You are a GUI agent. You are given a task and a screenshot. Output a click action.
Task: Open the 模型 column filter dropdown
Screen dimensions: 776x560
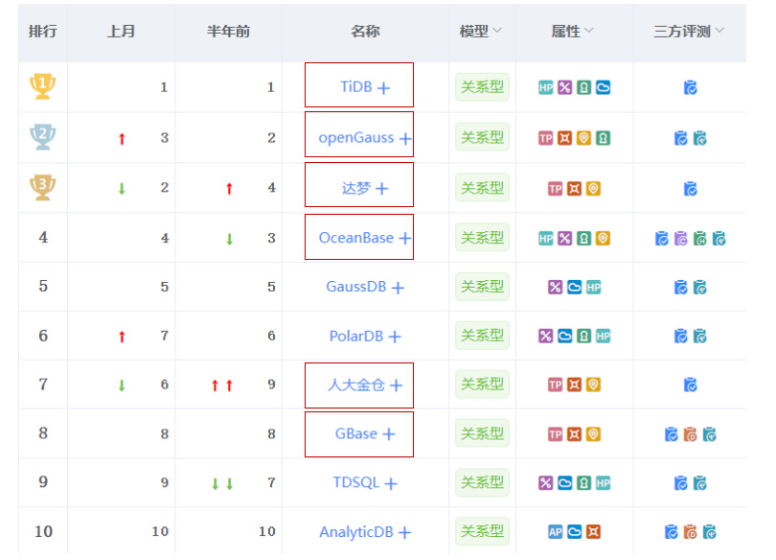(x=497, y=31)
